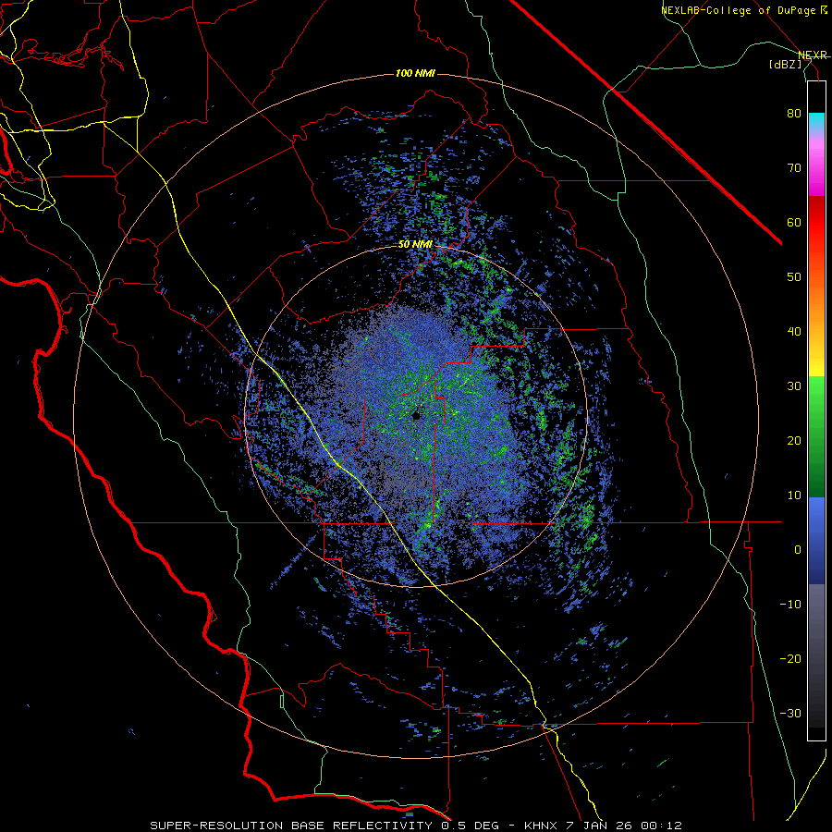Click the 7 JAN 26 00:12 timestamp
The height and width of the screenshot is (832, 832).
point(624,826)
